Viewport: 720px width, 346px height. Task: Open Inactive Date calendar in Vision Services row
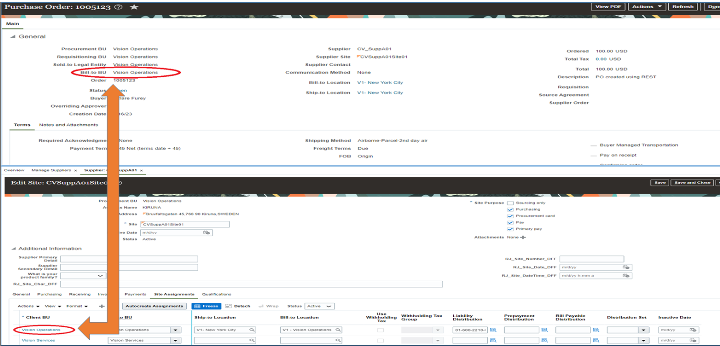(x=693, y=341)
